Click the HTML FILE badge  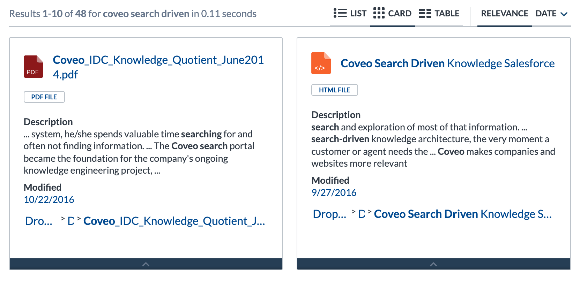[335, 90]
